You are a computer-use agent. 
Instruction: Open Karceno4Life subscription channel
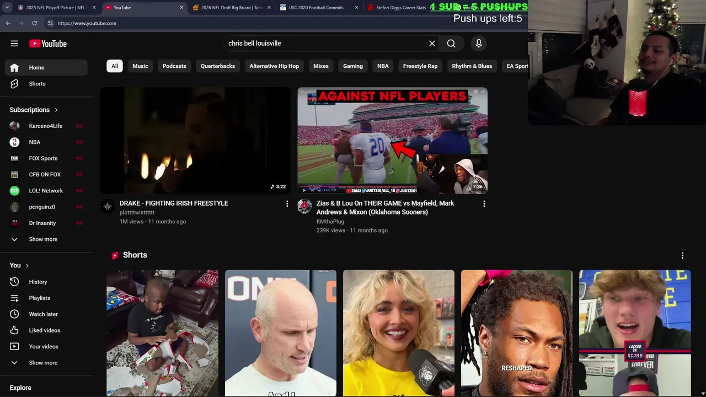pos(46,126)
